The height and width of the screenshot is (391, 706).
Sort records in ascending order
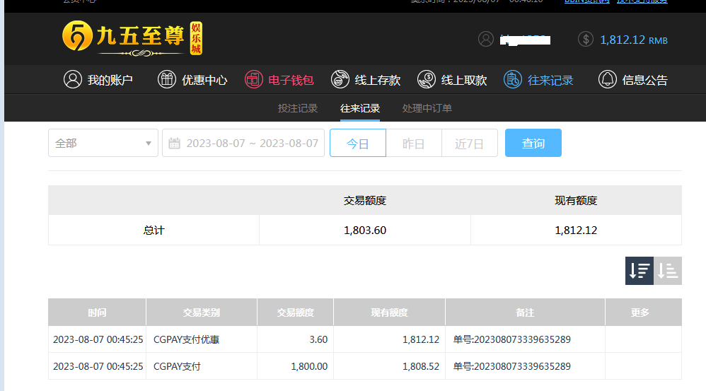point(668,271)
